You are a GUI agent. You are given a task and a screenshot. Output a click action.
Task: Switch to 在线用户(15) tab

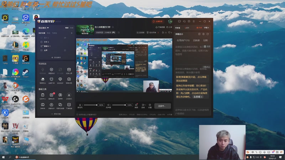pos(183,40)
